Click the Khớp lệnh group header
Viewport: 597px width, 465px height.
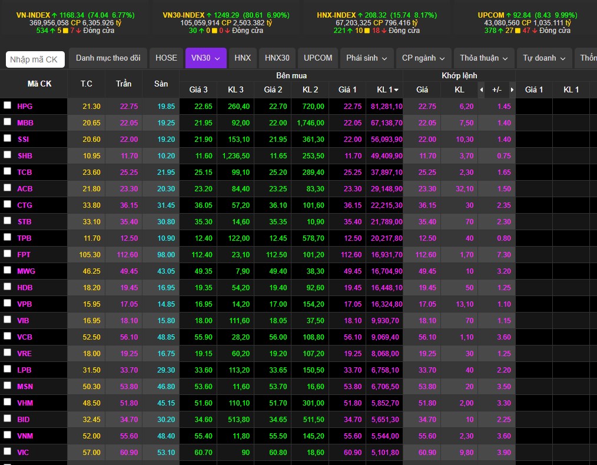tap(459, 76)
